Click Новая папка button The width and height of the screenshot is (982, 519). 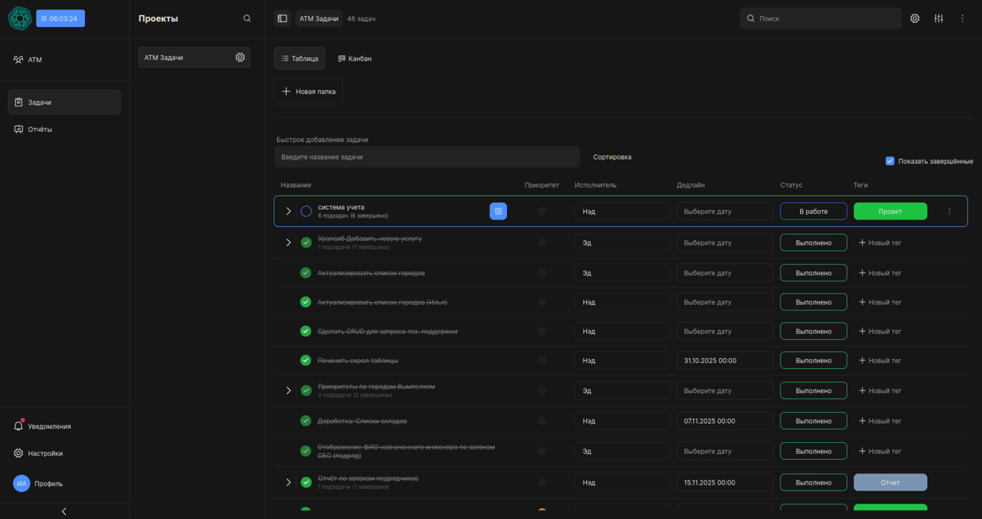[309, 92]
